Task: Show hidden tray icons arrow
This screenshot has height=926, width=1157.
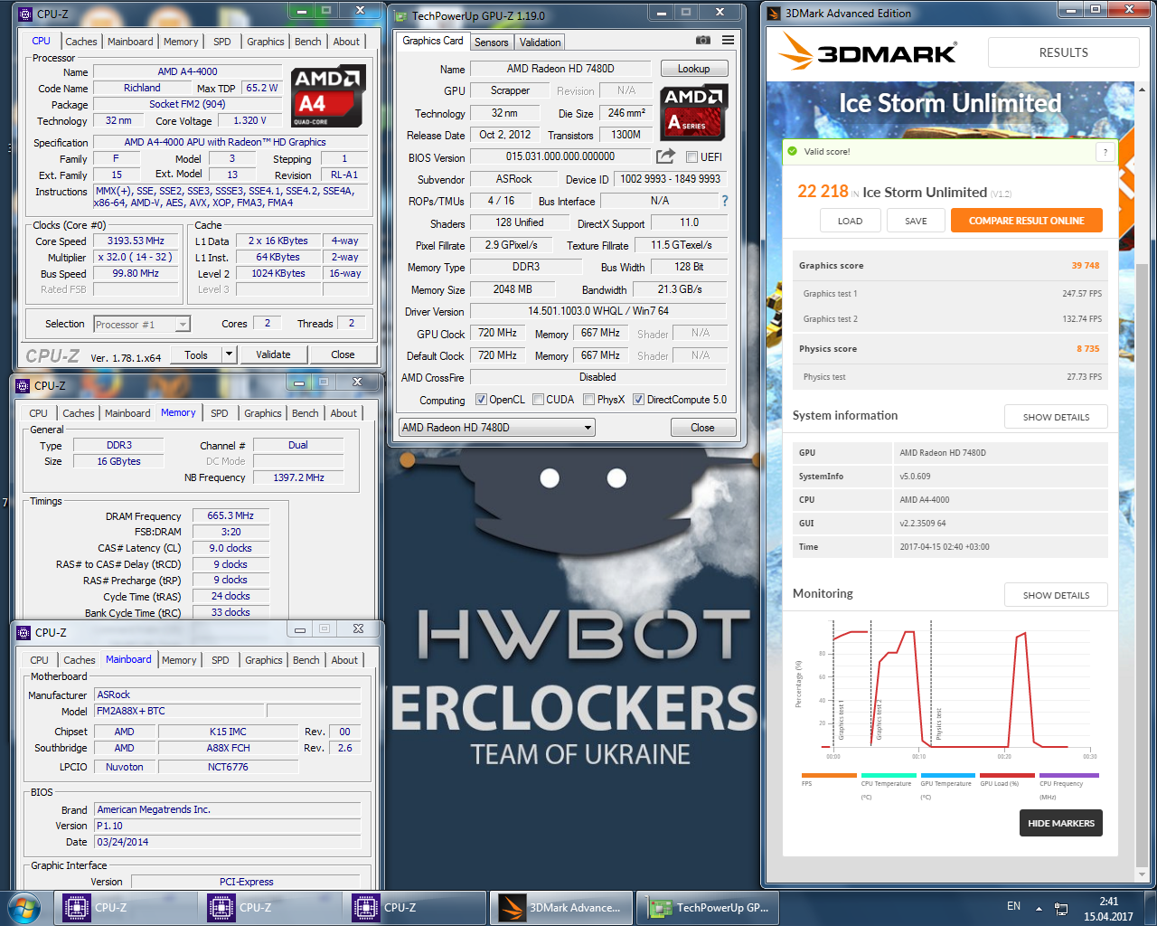Action: 1039,908
